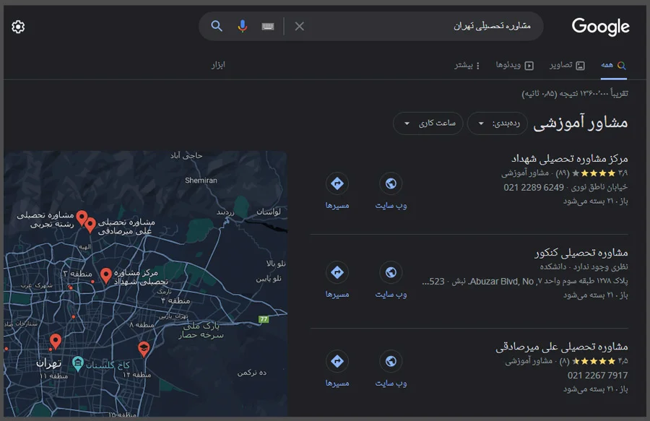Screen dimensions: 650x421
Task: Open the settings gear in the top corner
Action: pos(17,26)
